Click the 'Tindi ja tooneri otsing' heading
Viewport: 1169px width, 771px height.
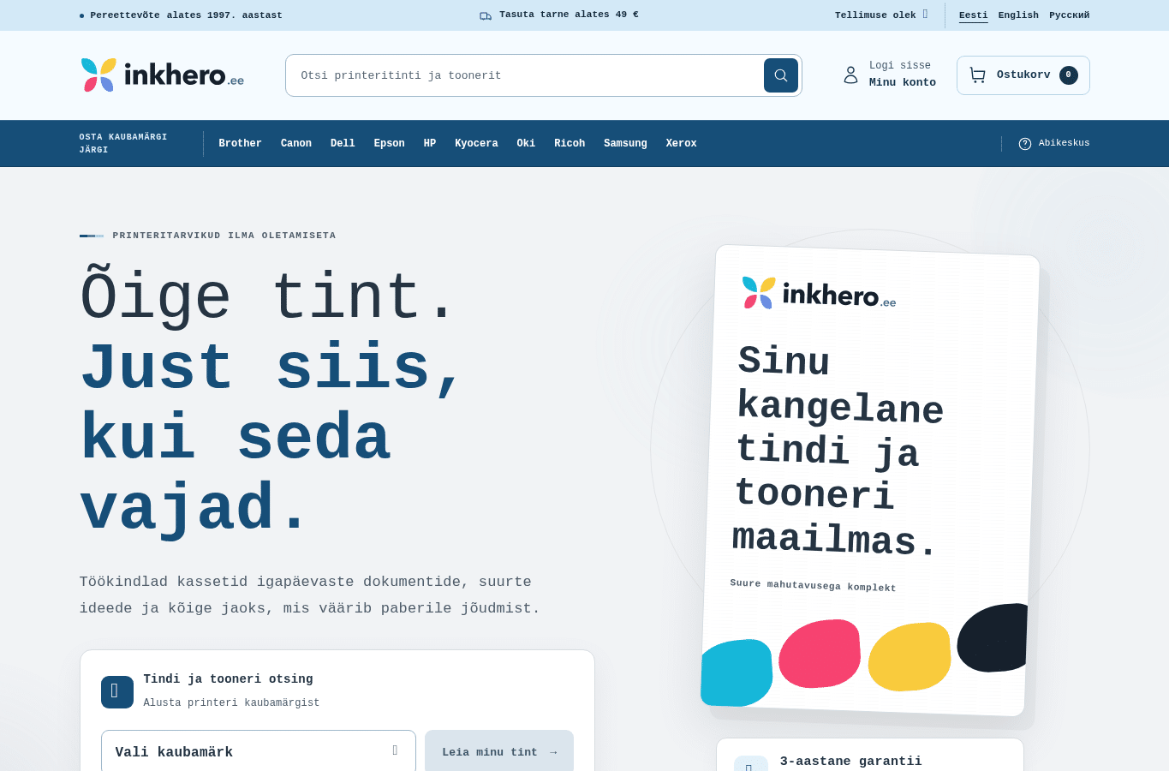point(229,679)
